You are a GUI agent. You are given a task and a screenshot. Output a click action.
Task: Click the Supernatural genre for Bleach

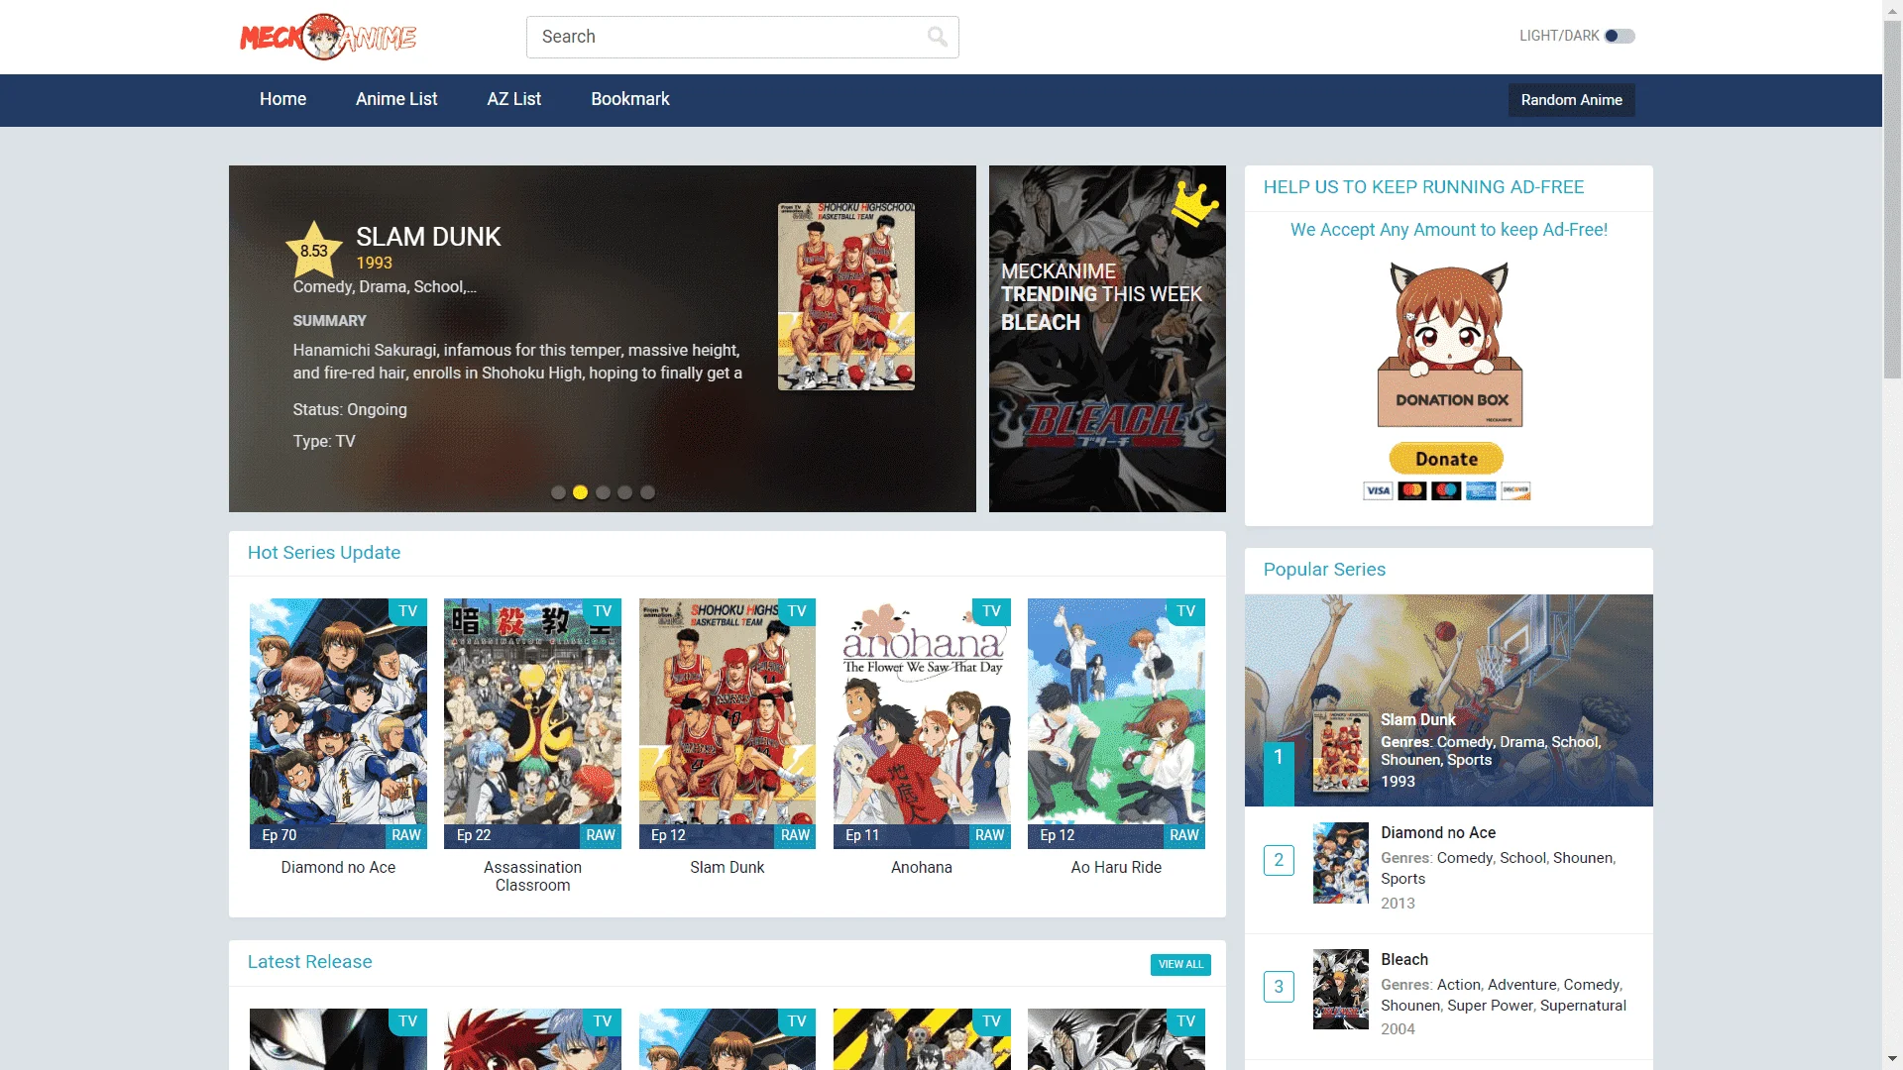(x=1583, y=1005)
